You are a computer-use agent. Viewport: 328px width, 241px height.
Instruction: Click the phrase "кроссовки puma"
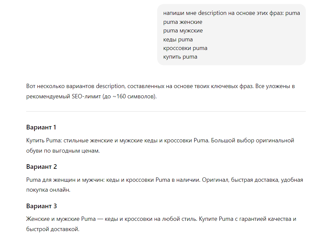click(185, 48)
